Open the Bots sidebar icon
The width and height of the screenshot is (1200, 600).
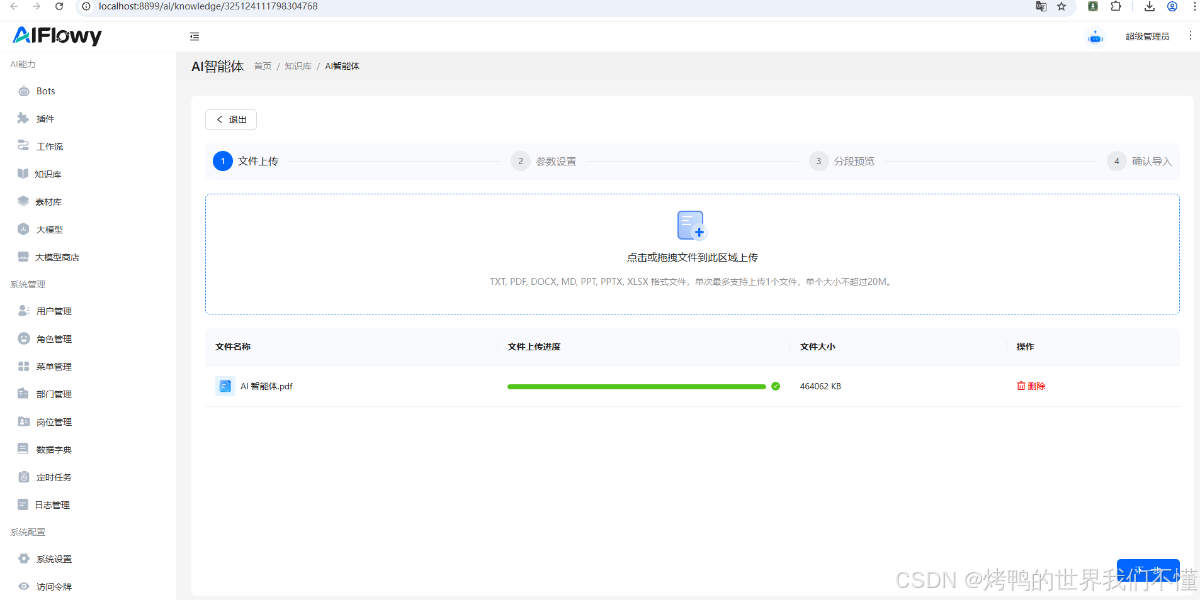24,91
